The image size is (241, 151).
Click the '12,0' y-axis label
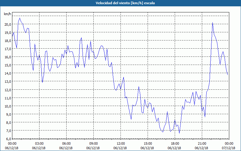tap(8, 90)
